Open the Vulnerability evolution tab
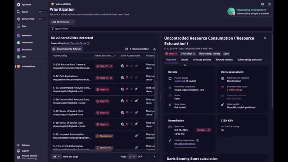 click(249, 60)
